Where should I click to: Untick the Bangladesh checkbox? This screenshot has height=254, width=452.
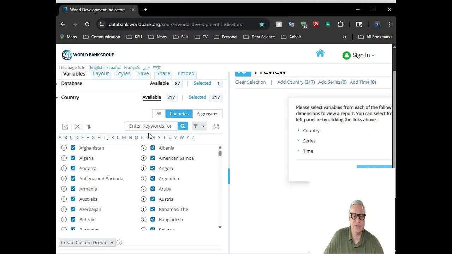coord(153,219)
